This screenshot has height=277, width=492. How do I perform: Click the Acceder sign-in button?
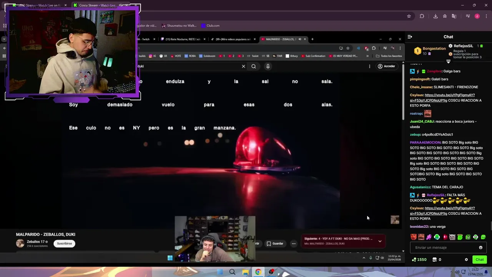pyautogui.click(x=386, y=66)
